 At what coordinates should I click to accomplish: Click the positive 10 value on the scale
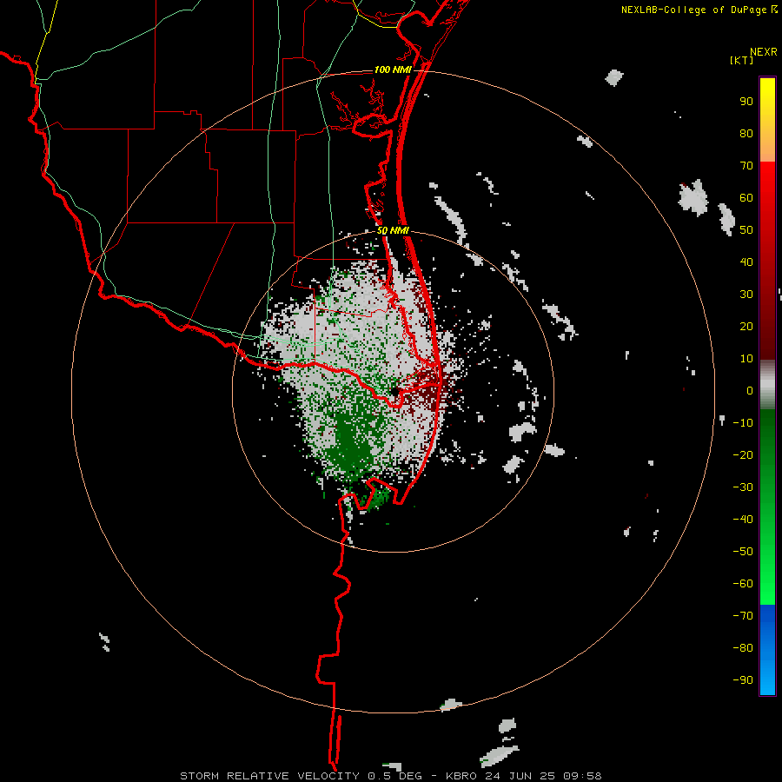[x=746, y=359]
